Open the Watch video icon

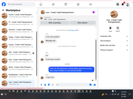pos(66,4)
